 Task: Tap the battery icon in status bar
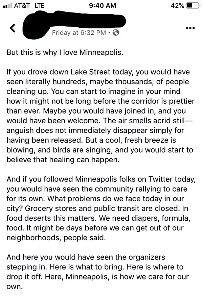(x=193, y=5)
